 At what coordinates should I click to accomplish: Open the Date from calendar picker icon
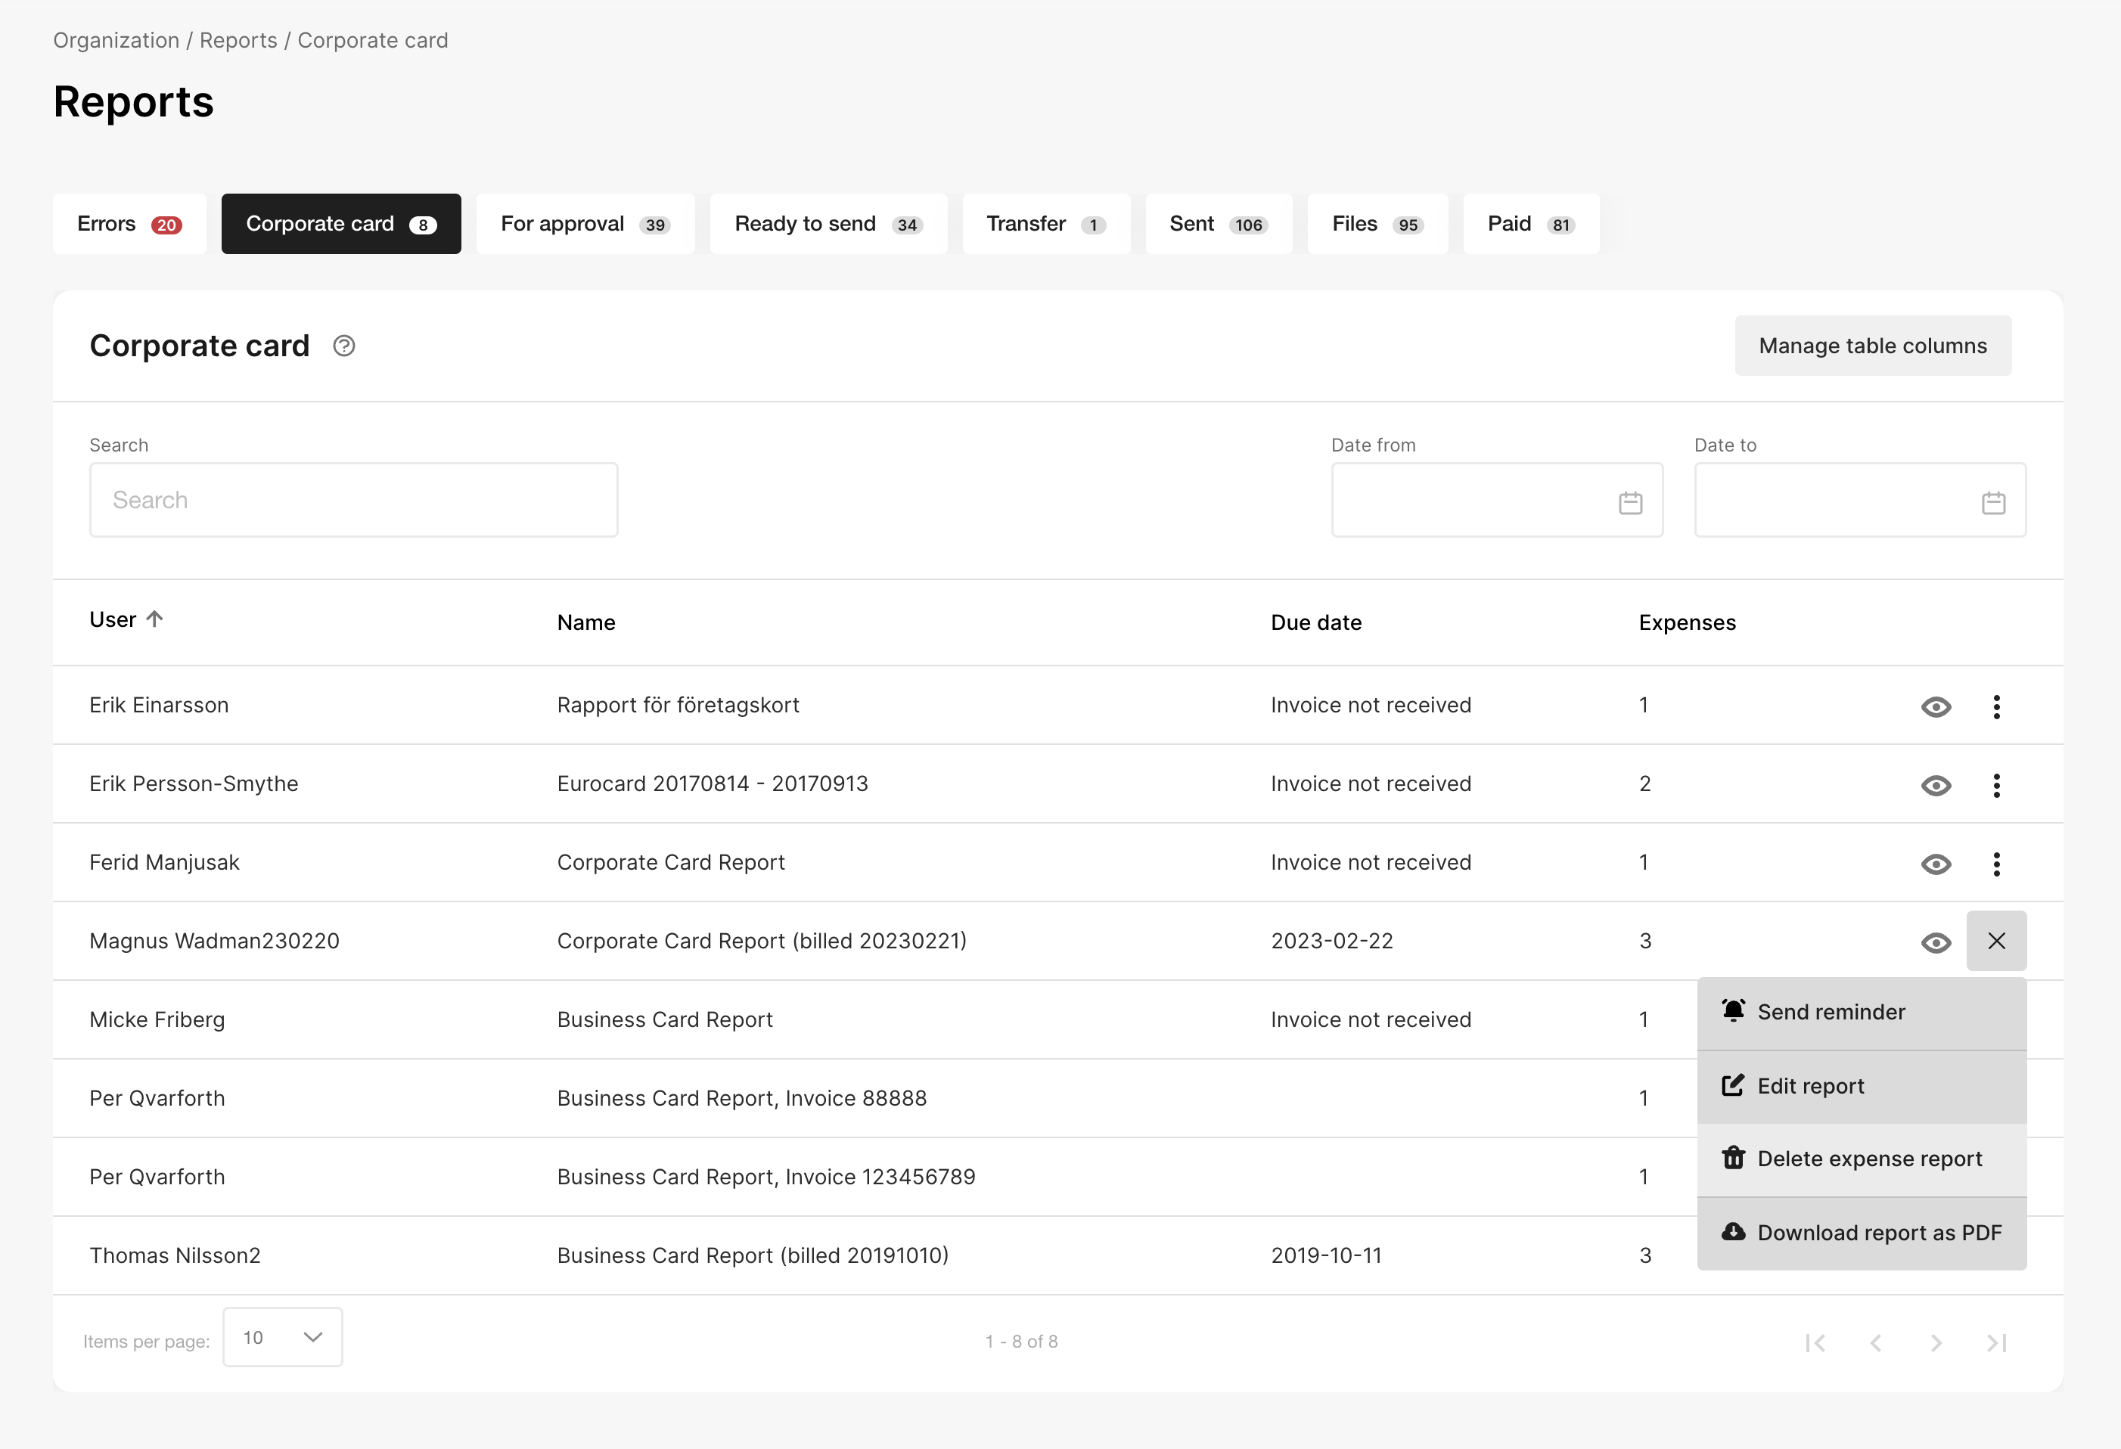tap(1630, 503)
